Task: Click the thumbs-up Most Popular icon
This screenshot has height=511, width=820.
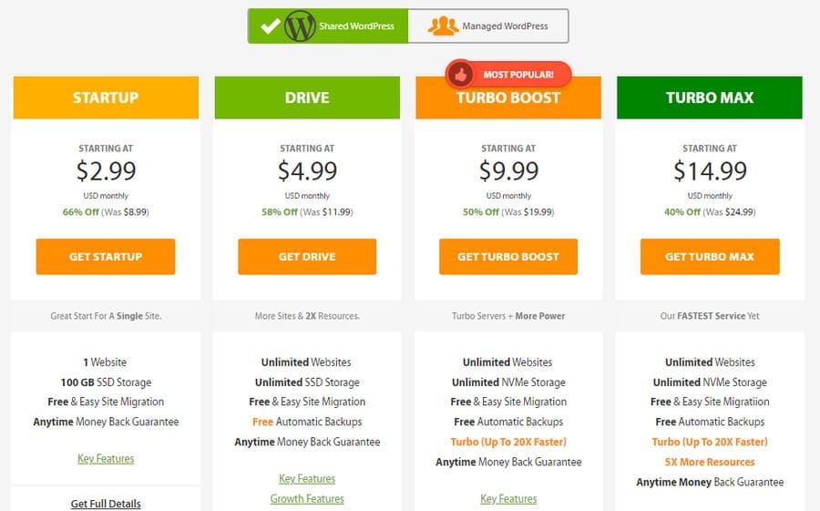Action: click(x=460, y=75)
